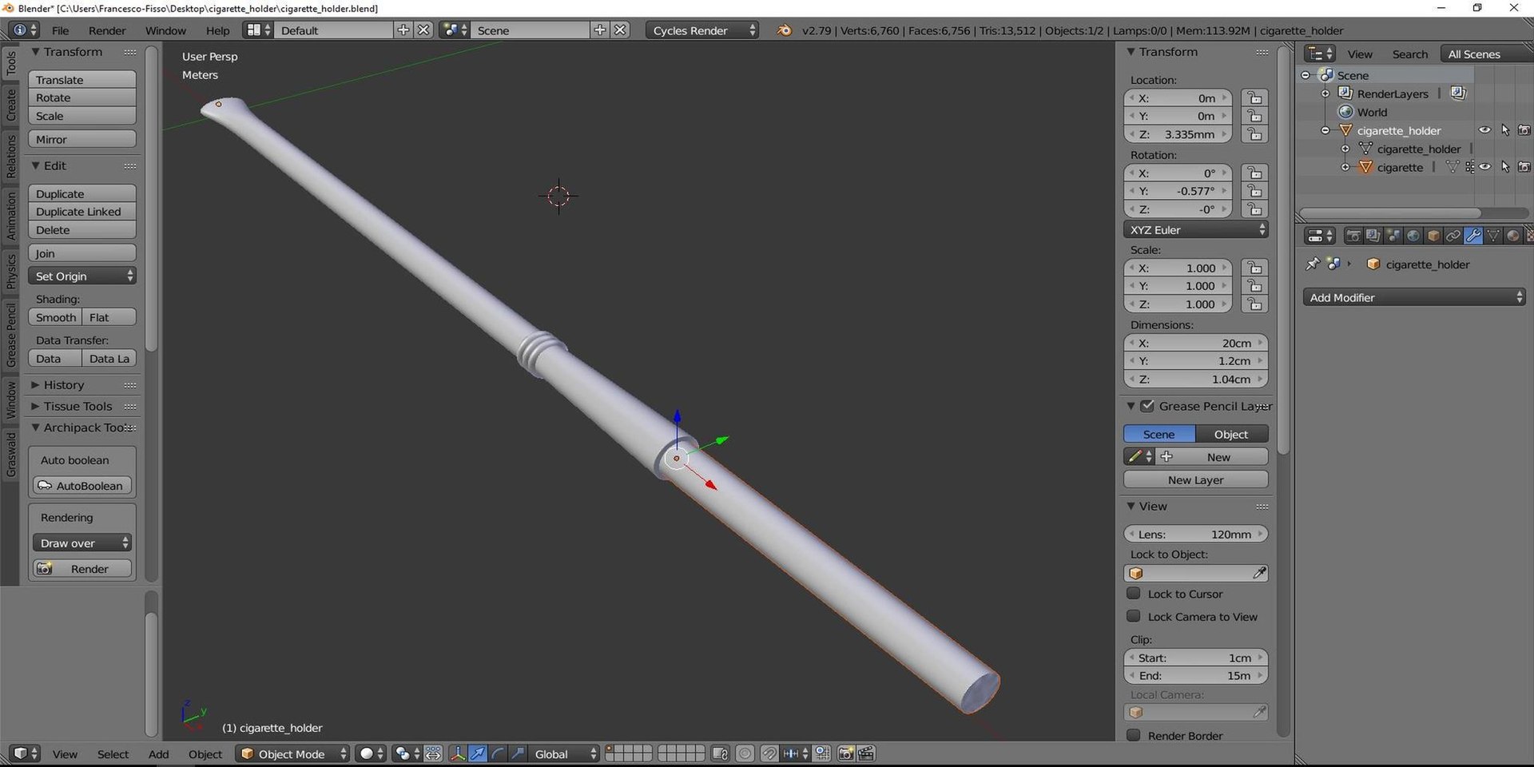Open the Add menu in 3D view header
The width and height of the screenshot is (1534, 767).
[x=158, y=753]
